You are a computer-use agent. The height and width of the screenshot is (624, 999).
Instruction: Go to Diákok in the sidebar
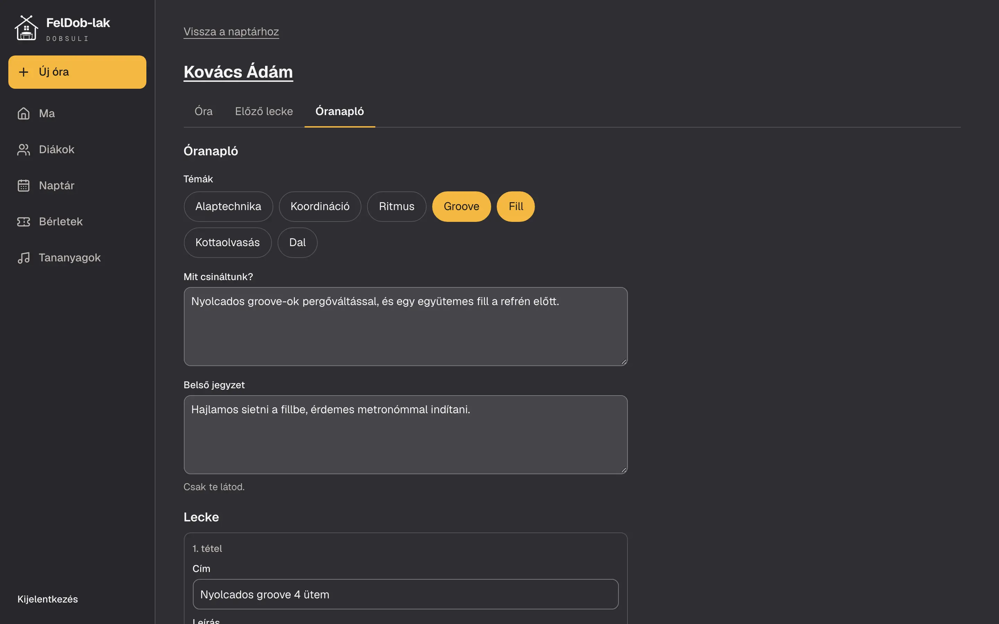coord(77,149)
